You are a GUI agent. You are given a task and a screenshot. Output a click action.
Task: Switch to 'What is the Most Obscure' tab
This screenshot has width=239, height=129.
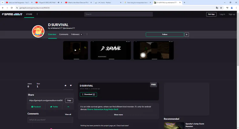point(78,3)
